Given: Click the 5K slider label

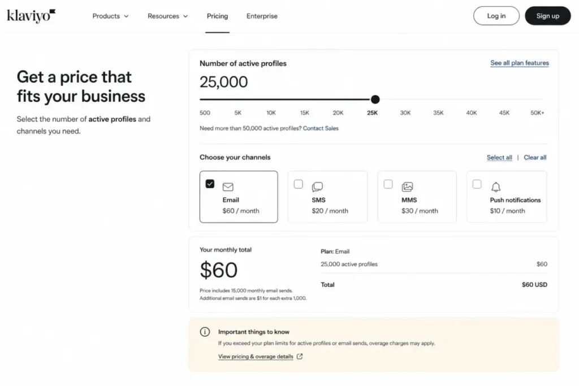Looking at the screenshot, I should [x=238, y=112].
